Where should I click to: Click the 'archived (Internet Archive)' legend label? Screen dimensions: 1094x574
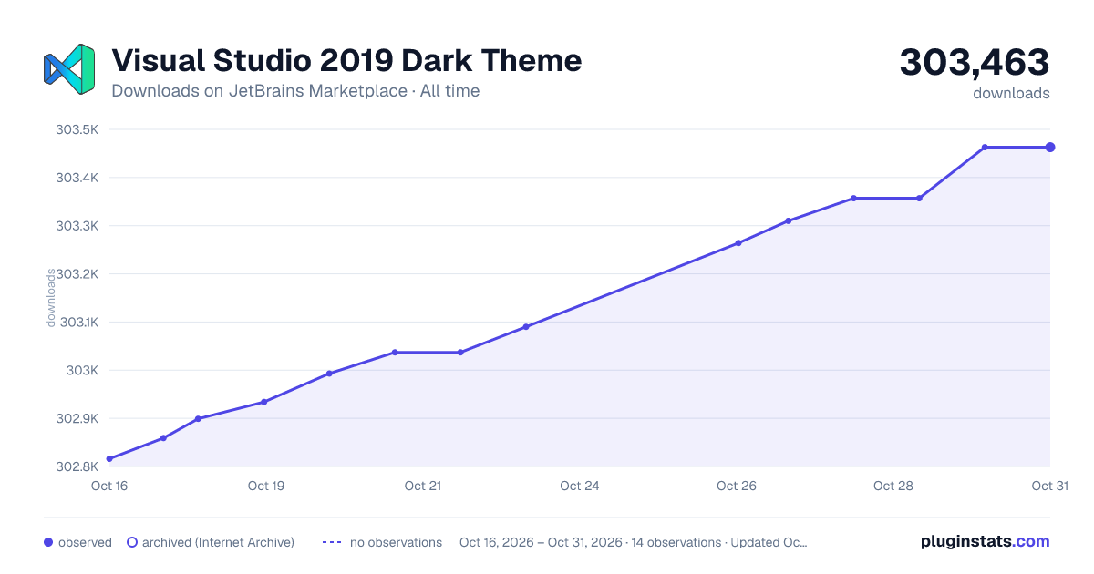pos(218,542)
